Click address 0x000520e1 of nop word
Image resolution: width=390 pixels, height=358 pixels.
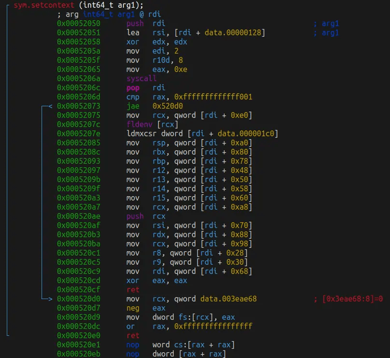78,345
